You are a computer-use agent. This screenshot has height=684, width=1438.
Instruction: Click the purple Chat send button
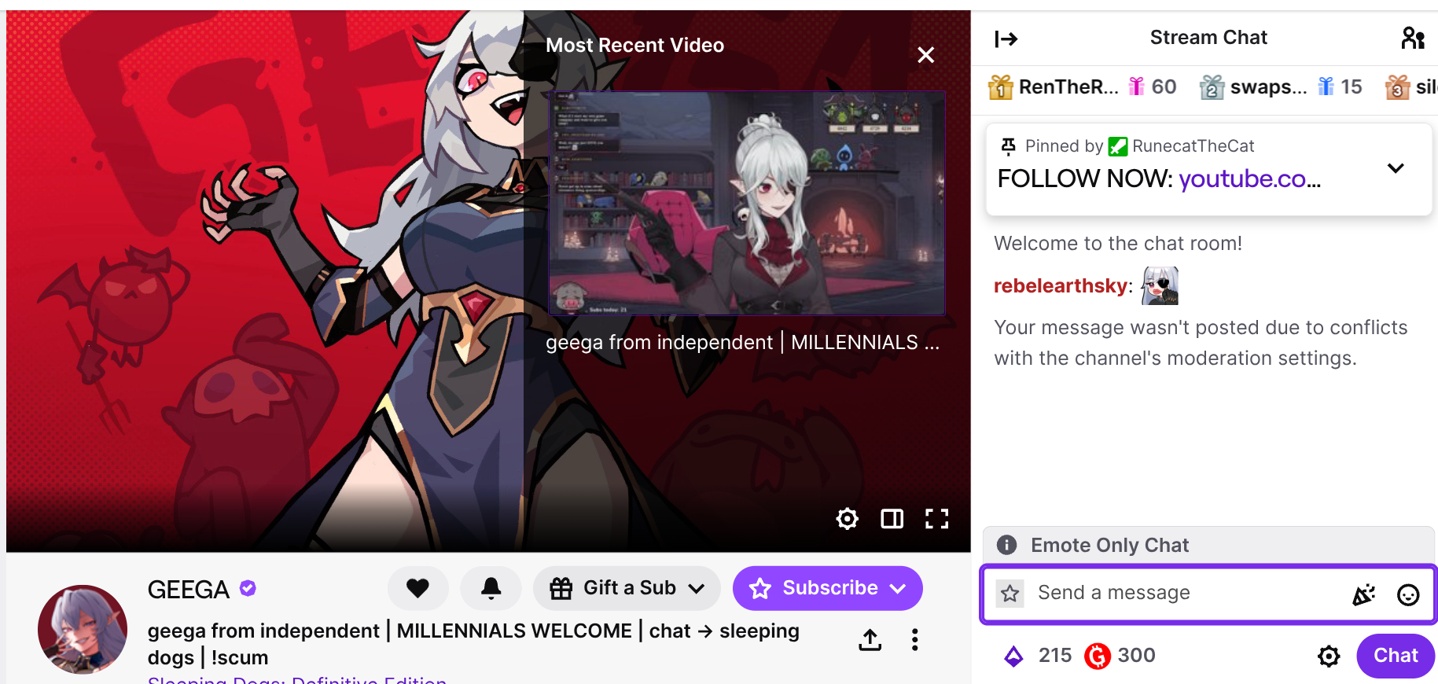[x=1396, y=656]
